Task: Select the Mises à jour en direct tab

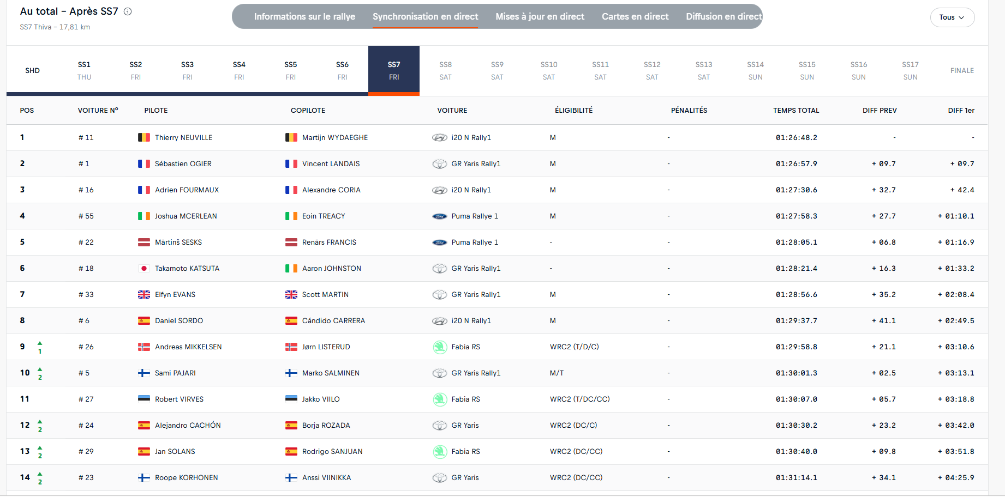Action: point(540,17)
